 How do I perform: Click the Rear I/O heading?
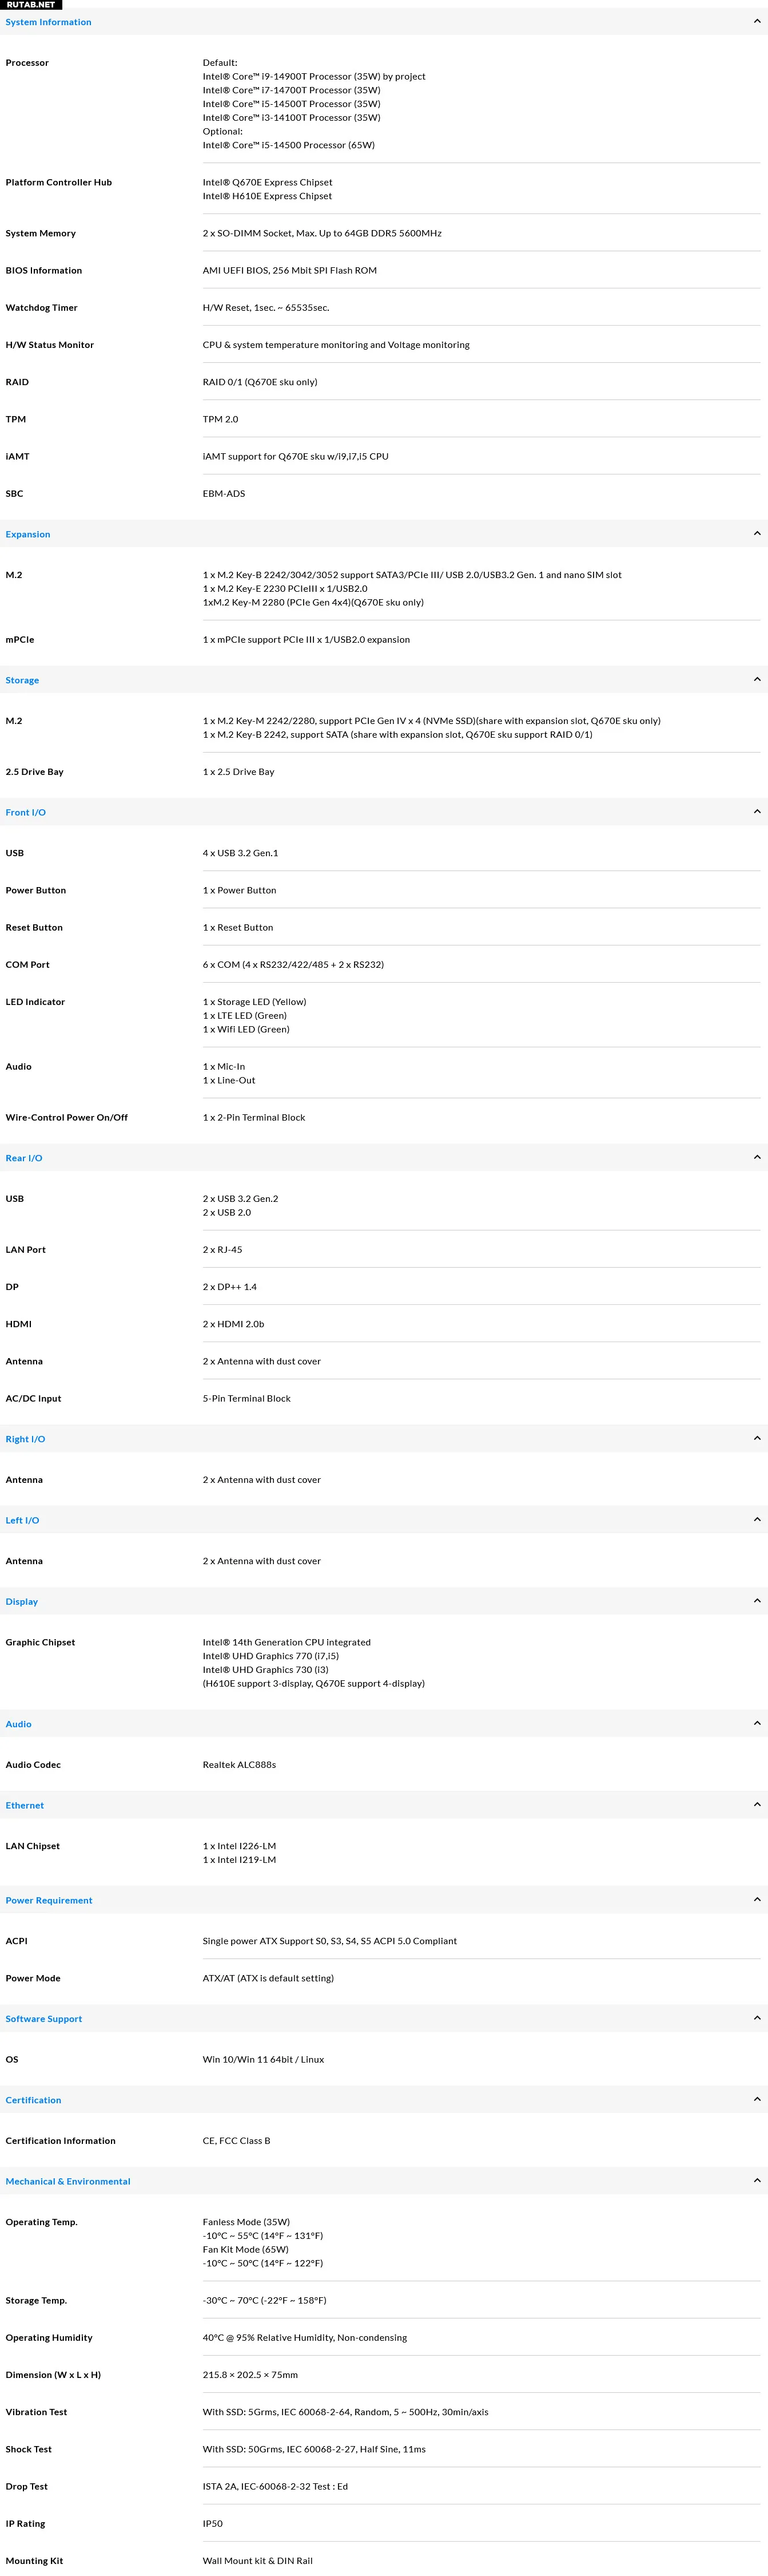pyautogui.click(x=24, y=1158)
